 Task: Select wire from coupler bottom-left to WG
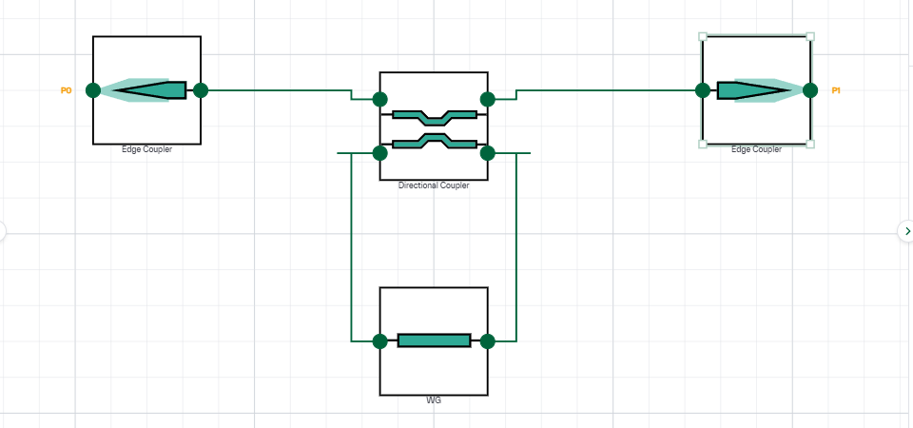351,247
